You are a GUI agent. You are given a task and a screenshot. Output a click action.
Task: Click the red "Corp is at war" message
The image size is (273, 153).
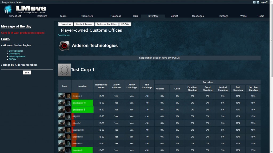[x=23, y=33]
